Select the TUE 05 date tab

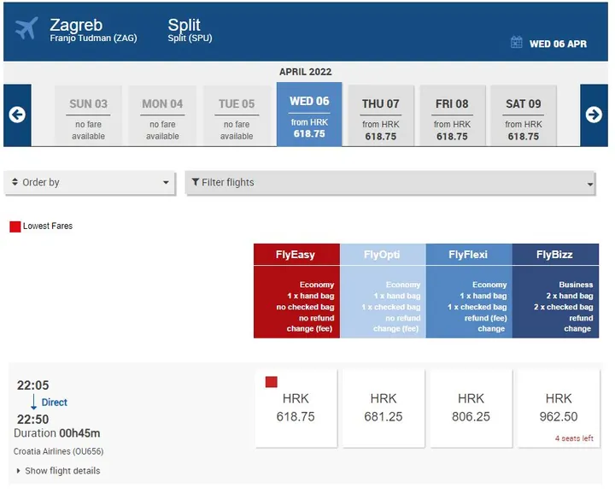237,115
